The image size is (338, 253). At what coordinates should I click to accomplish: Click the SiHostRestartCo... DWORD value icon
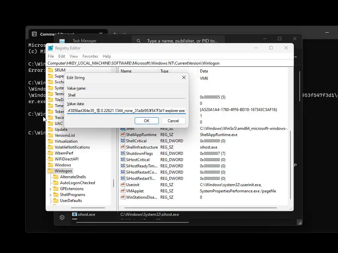pos(123,172)
